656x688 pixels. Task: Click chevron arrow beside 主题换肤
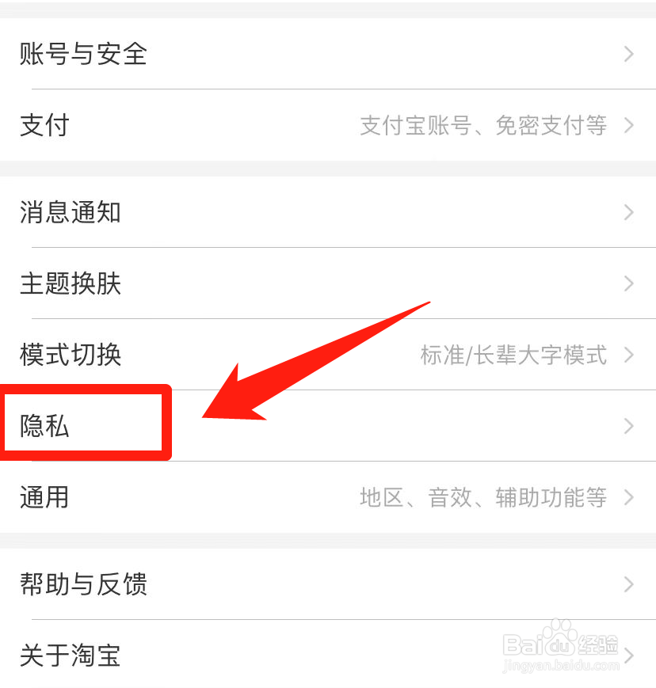[x=629, y=283]
